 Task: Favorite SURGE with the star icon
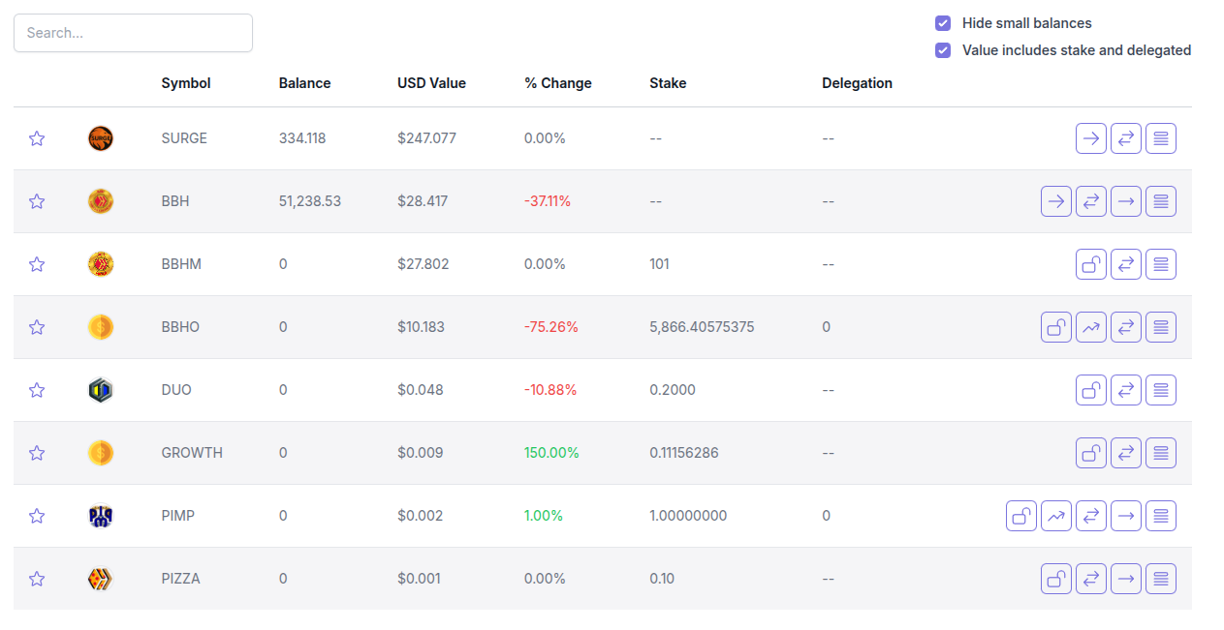(37, 138)
